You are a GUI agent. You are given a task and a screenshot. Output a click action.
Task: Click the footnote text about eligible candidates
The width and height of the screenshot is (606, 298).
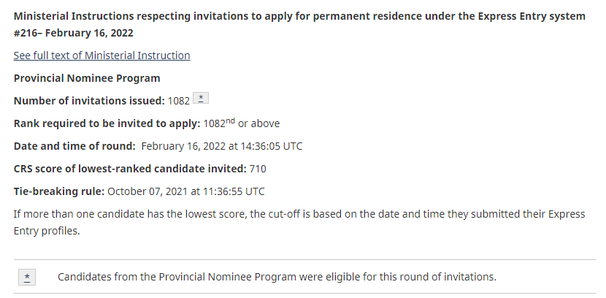coord(277,277)
